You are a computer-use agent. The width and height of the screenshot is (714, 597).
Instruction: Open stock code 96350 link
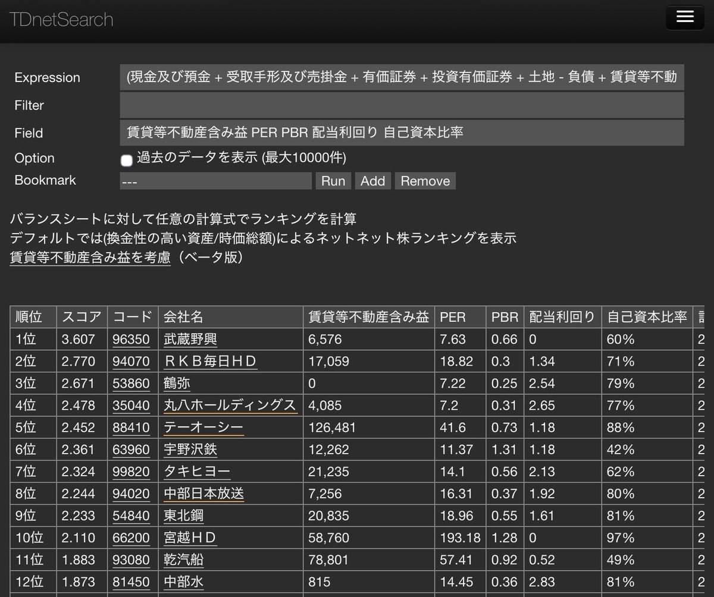[131, 340]
